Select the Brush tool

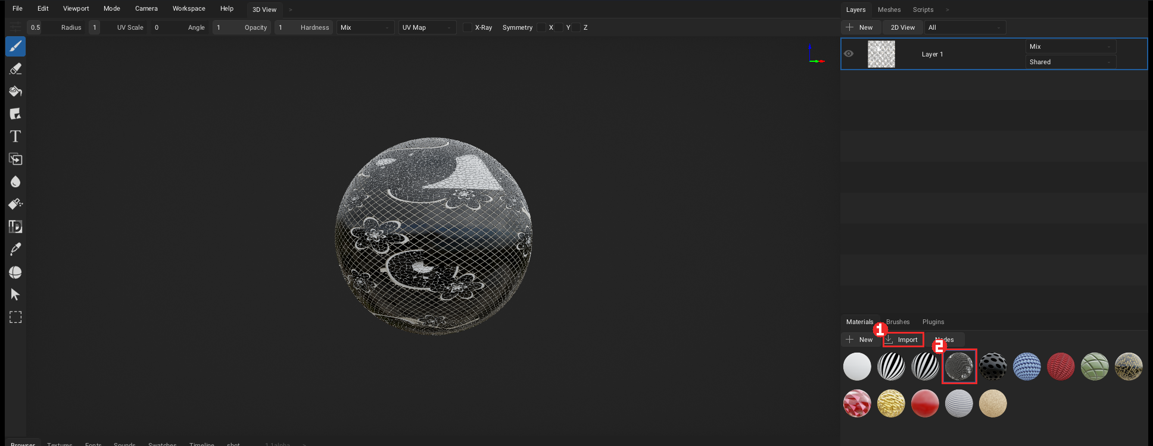(x=15, y=46)
